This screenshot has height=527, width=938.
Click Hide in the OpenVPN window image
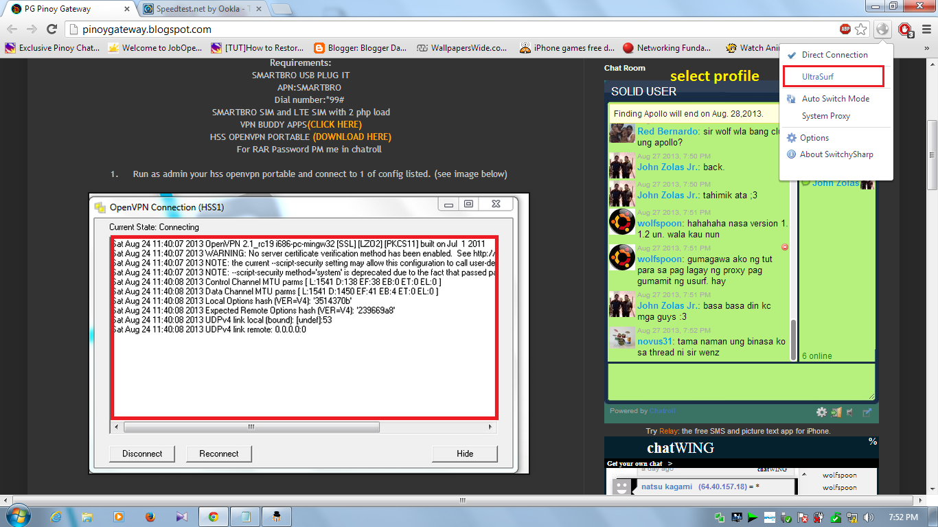[x=465, y=454]
